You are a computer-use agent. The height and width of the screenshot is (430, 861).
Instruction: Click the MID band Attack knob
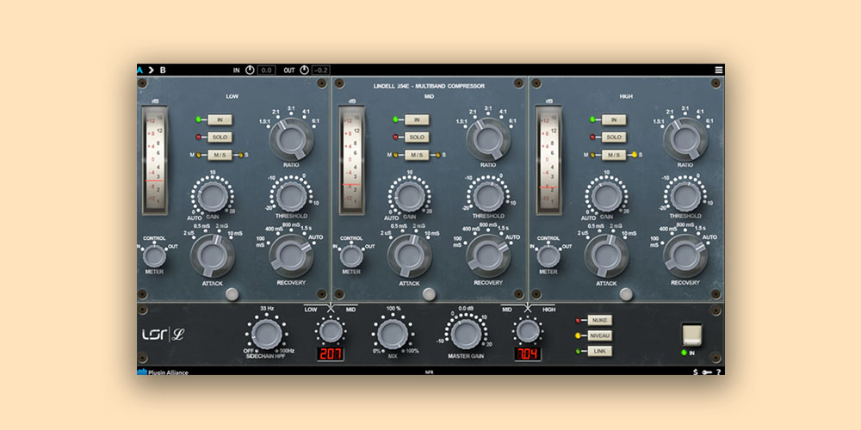409,255
